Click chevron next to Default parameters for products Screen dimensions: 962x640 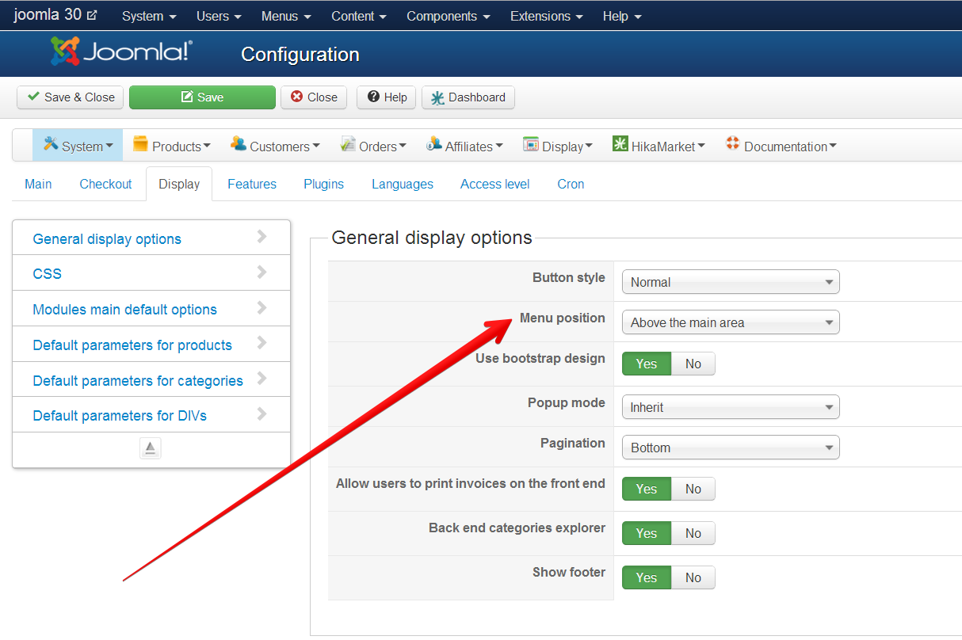(262, 344)
